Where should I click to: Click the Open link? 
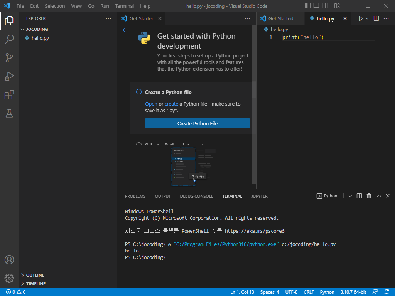click(151, 104)
